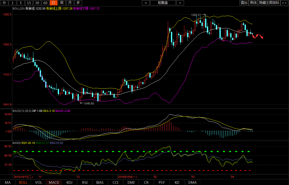
Task: Switch to 60-minute timeframe
Action: point(45,3)
